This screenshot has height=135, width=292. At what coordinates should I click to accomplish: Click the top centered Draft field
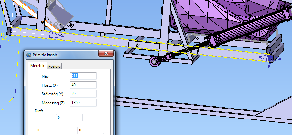pos(69,118)
